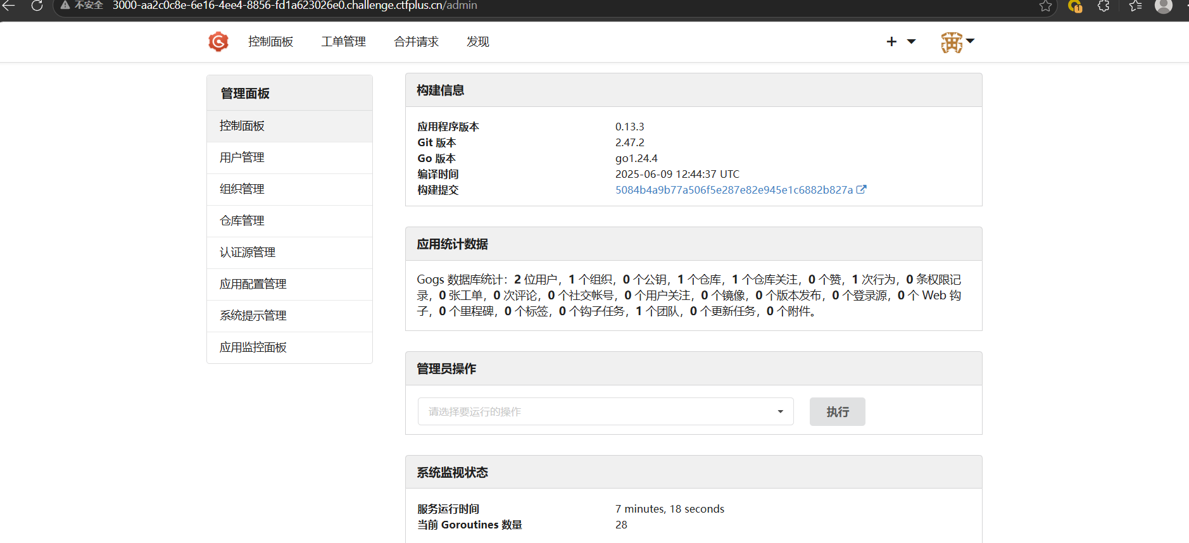Click the 执行 button
Screen dimensions: 1189x543
pyautogui.click(x=837, y=412)
